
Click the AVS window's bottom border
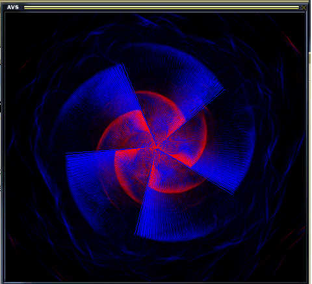pos(155,283)
